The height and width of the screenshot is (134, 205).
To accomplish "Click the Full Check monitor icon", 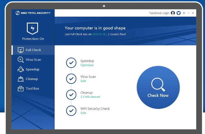I will click(21, 50).
